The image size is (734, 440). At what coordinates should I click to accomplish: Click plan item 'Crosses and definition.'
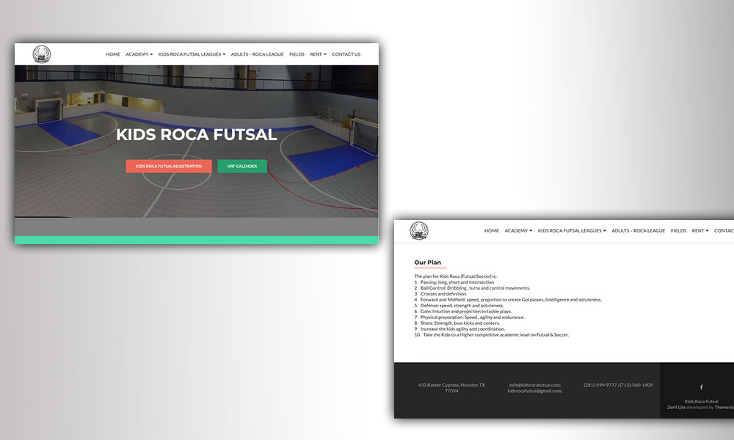tap(443, 294)
